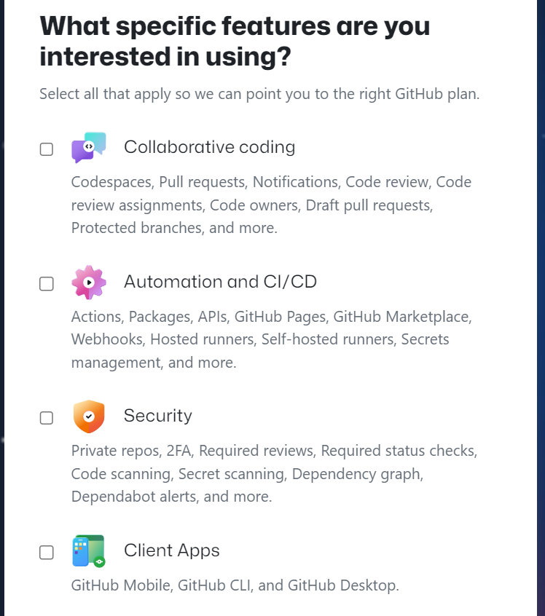Check the Collaborative coding checkbox
545x616 pixels.
coord(47,149)
